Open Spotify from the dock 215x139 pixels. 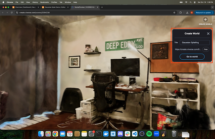coord(149,133)
